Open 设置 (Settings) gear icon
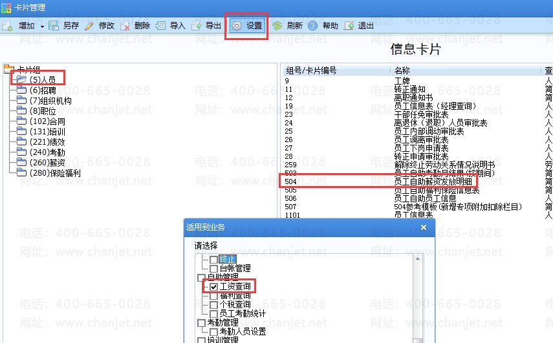 [237, 26]
